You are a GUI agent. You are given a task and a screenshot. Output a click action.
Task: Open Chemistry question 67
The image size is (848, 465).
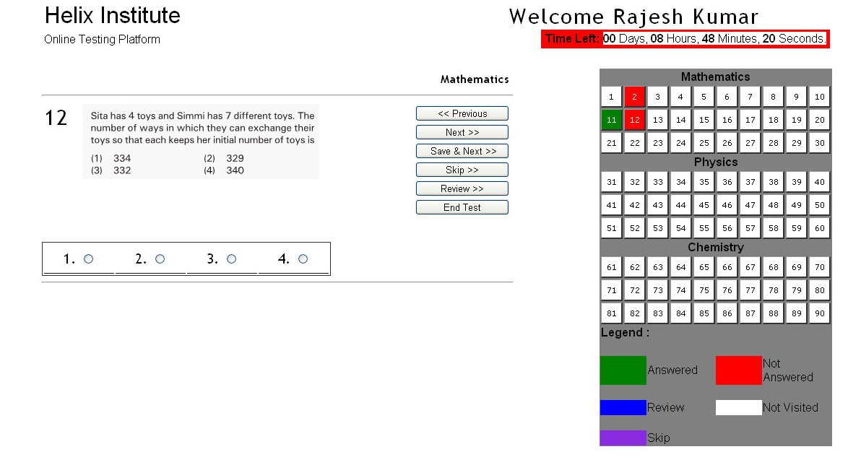click(750, 267)
